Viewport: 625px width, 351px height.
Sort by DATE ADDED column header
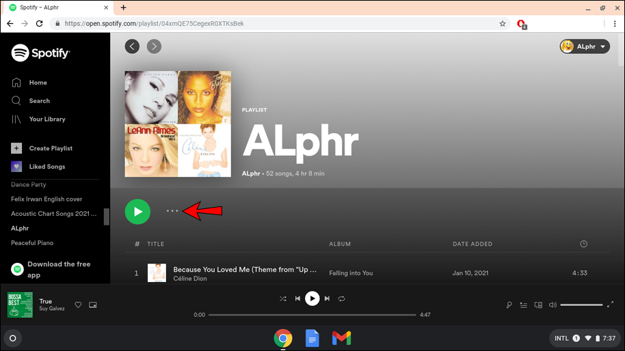click(473, 244)
